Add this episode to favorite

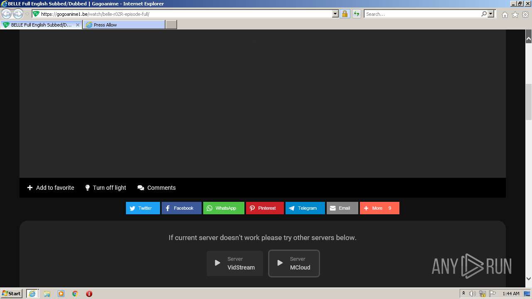point(51,188)
